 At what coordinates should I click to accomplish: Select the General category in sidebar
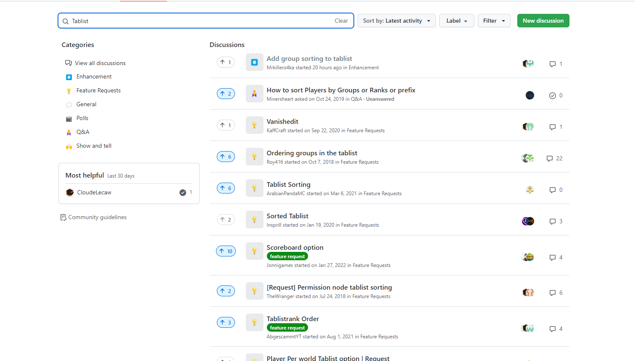point(86,104)
